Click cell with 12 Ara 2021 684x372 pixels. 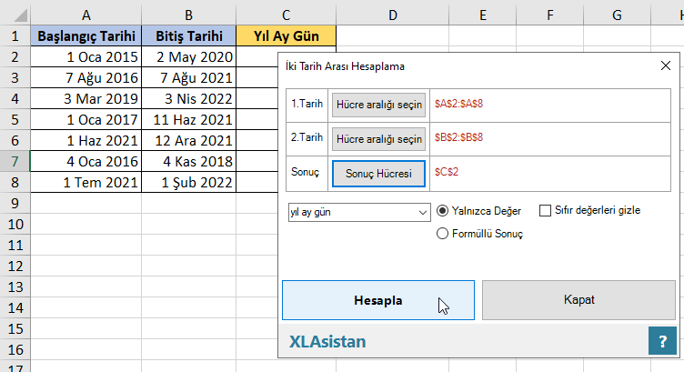click(189, 140)
